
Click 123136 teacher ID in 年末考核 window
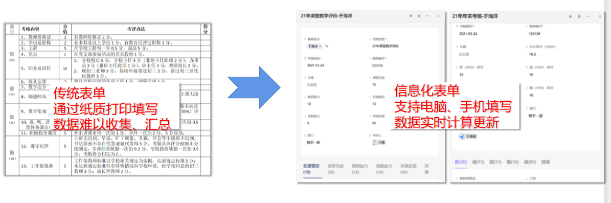tap(535, 34)
